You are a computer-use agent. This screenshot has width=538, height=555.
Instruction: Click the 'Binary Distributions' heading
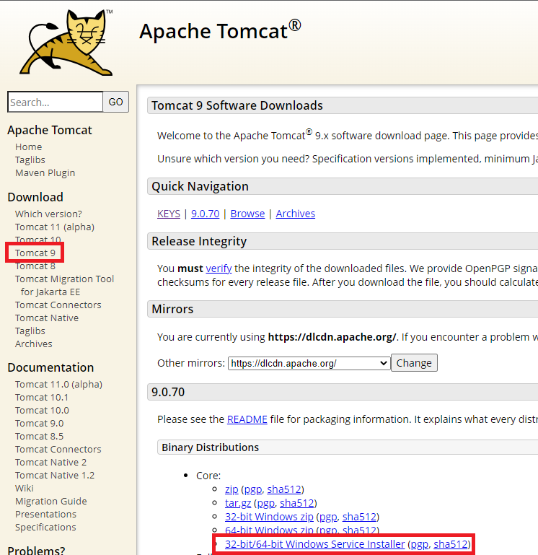pos(210,447)
